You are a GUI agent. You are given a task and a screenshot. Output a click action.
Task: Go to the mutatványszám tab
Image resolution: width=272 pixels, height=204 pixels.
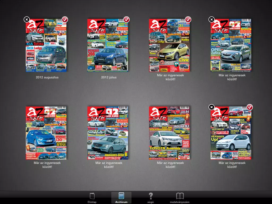click(180, 198)
